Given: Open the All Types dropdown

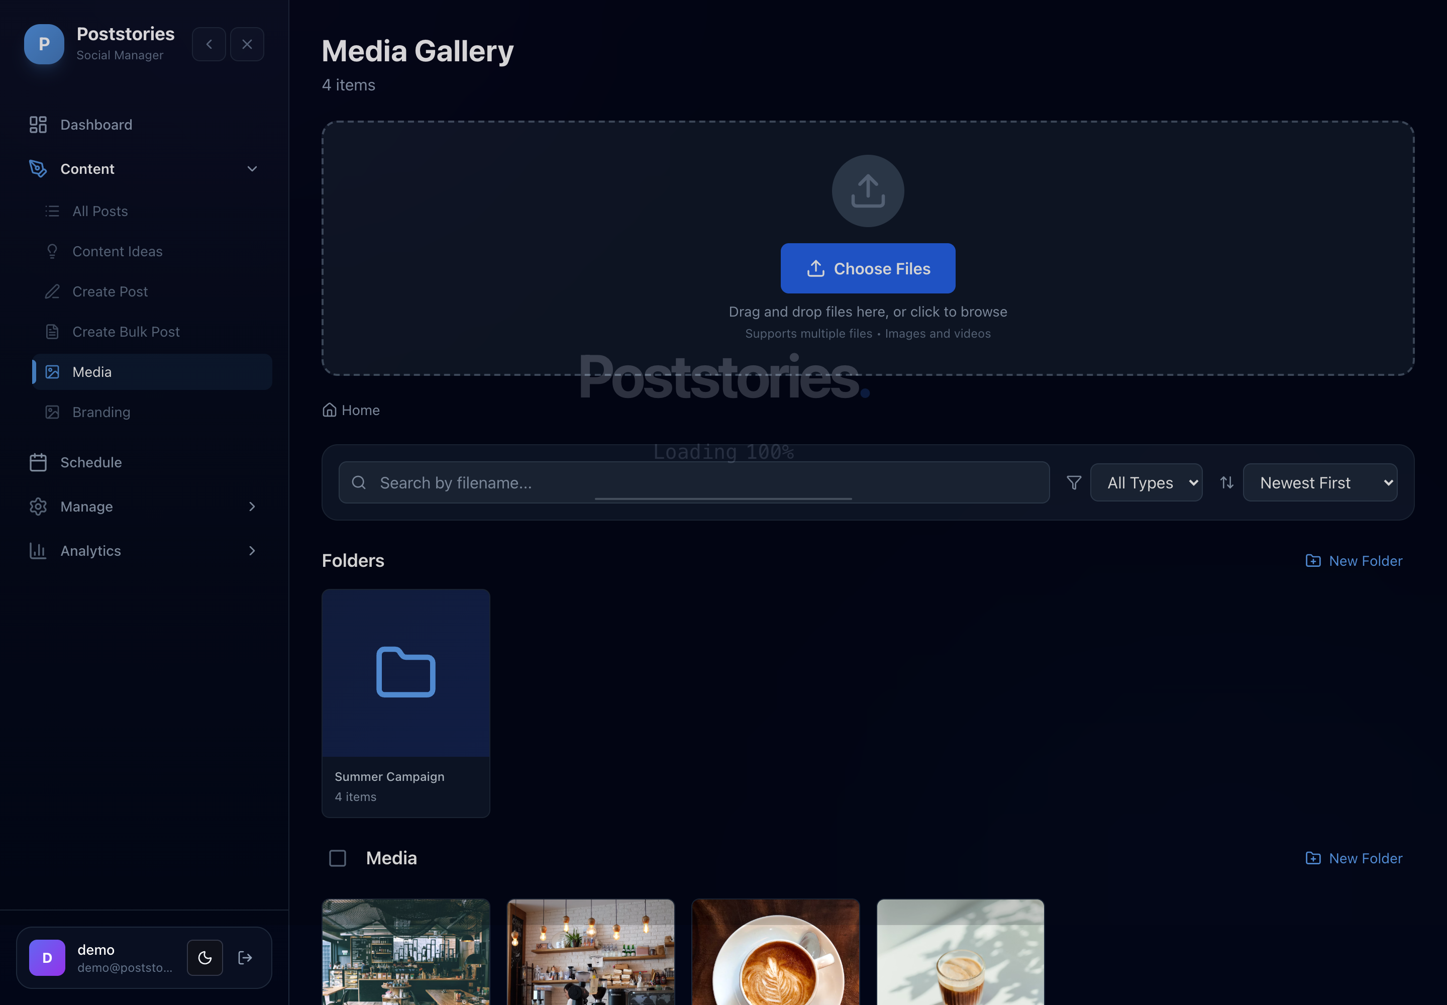Looking at the screenshot, I should coord(1146,482).
